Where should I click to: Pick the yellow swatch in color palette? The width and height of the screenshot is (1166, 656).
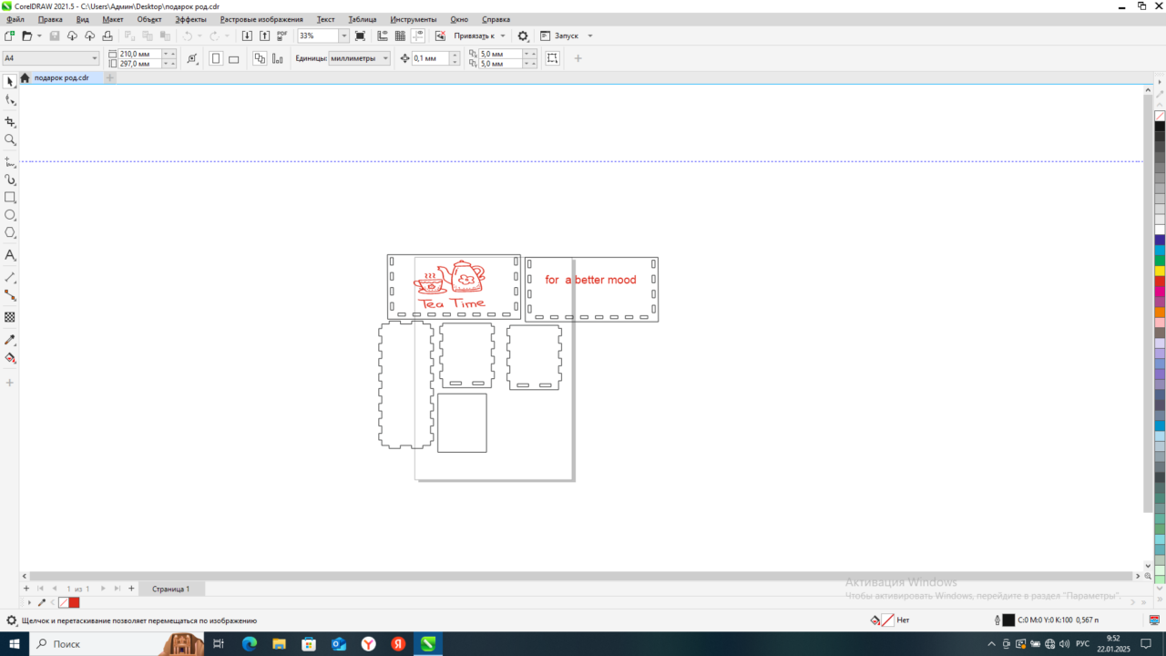click(1160, 271)
